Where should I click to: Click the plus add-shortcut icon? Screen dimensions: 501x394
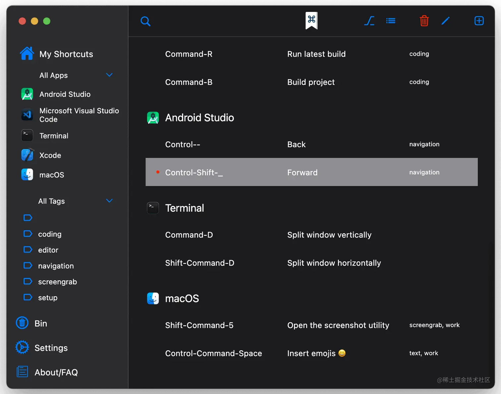coord(479,21)
